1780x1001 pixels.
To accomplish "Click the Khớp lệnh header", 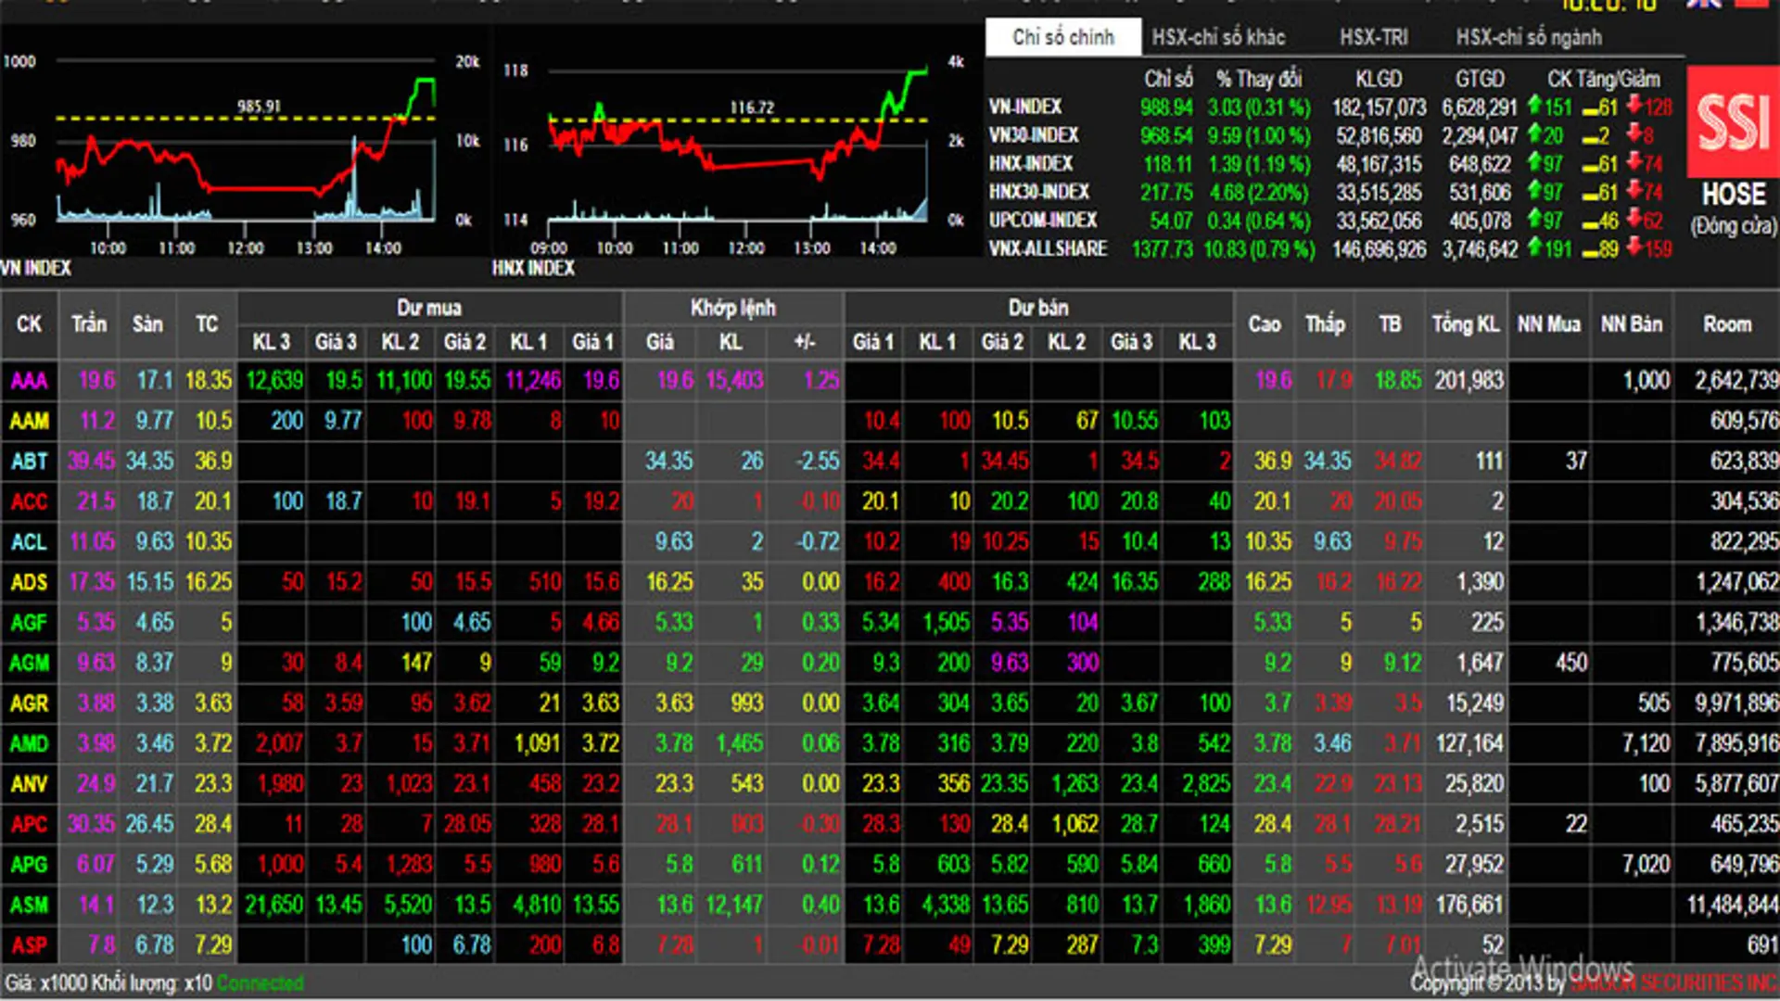I will [732, 308].
